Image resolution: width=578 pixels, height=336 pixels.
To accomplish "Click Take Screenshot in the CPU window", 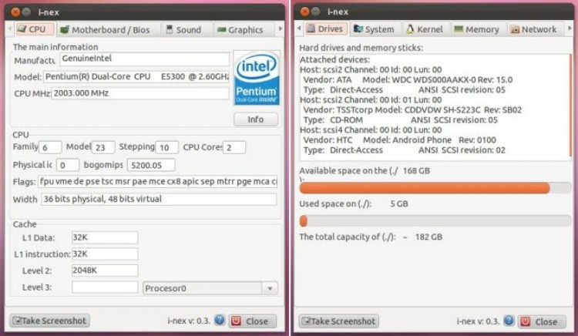I will pyautogui.click(x=50, y=321).
